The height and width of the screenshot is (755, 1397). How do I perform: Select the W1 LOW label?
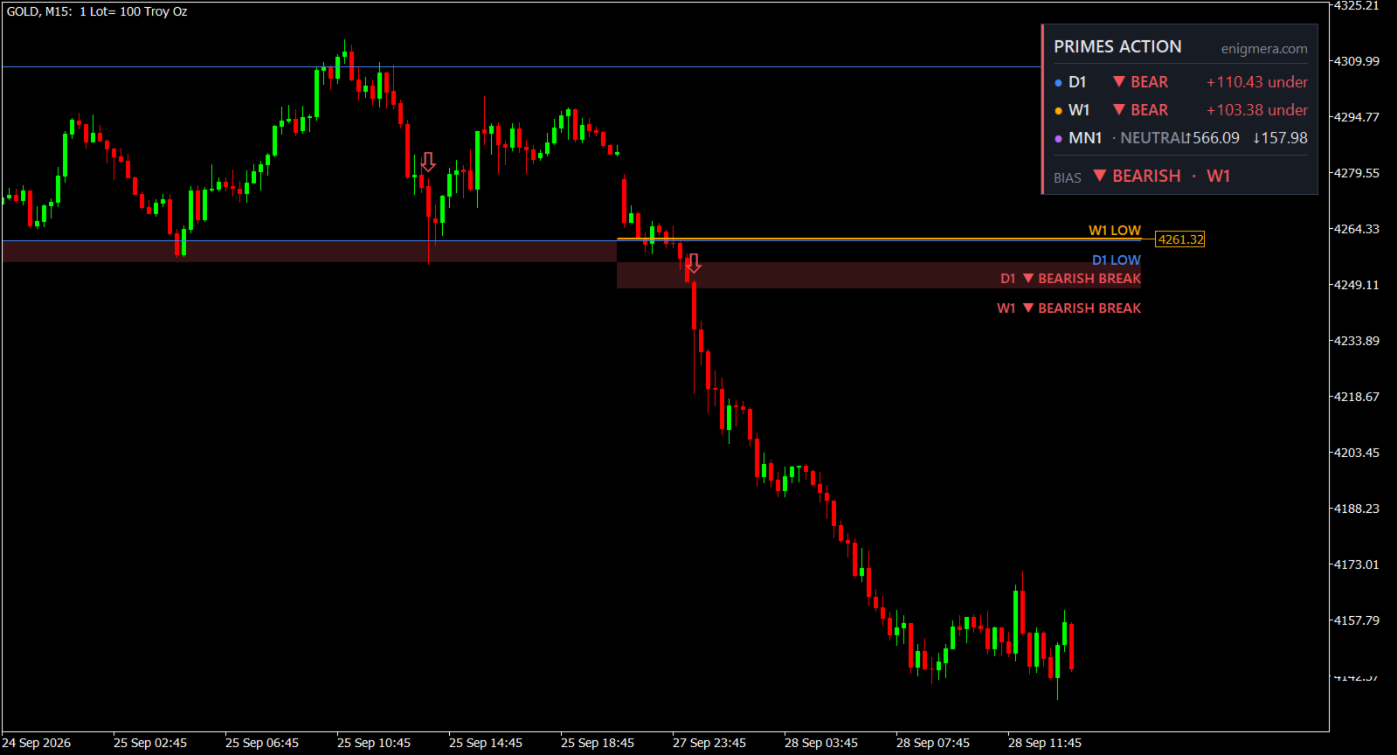click(1114, 231)
